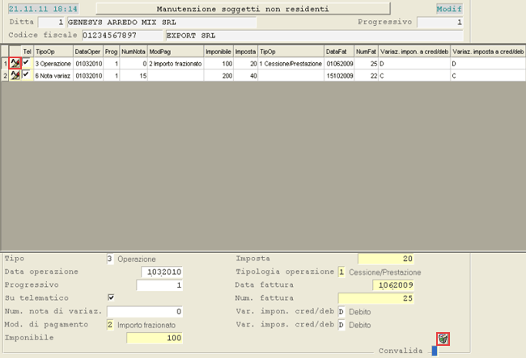Select the Tipologia operazione code field

coord(341,272)
